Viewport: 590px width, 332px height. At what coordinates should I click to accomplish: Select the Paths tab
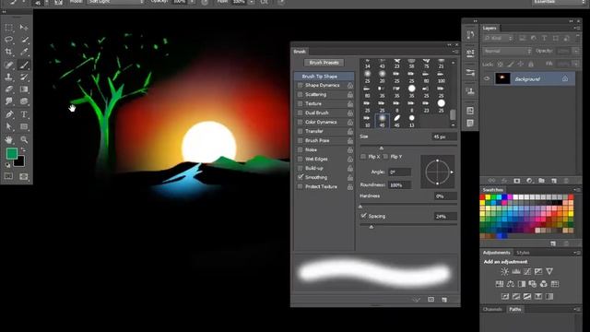pos(515,310)
